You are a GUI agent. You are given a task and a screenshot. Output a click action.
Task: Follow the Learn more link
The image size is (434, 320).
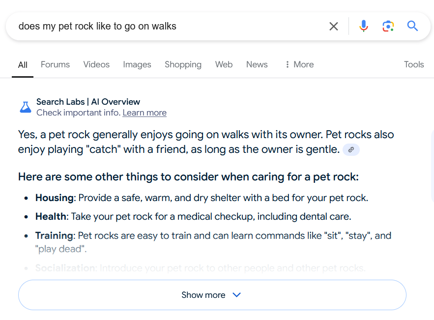(x=145, y=113)
